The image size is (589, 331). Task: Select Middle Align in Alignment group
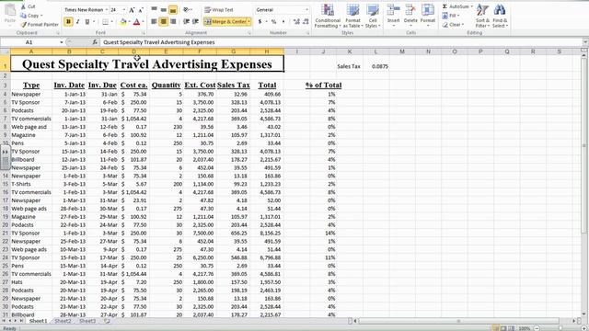(x=164, y=10)
